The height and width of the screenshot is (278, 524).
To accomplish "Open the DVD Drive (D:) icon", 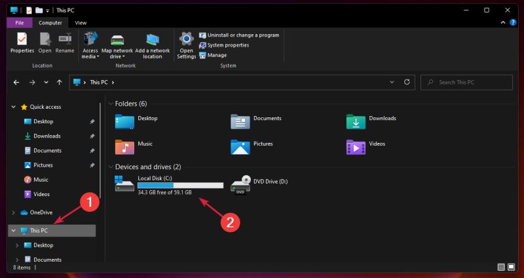I will 242,185.
